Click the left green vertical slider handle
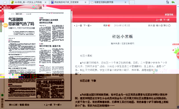This screenshot has height=109, width=179. pyautogui.click(x=1, y=26)
